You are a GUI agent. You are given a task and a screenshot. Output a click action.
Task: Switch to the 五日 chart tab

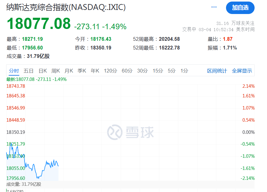[29, 71]
